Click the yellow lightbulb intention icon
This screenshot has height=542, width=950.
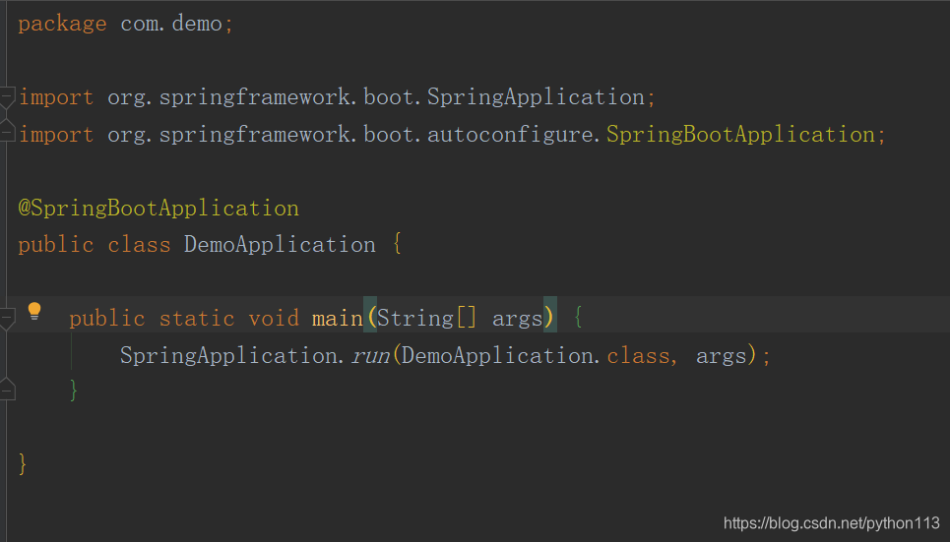(x=34, y=311)
